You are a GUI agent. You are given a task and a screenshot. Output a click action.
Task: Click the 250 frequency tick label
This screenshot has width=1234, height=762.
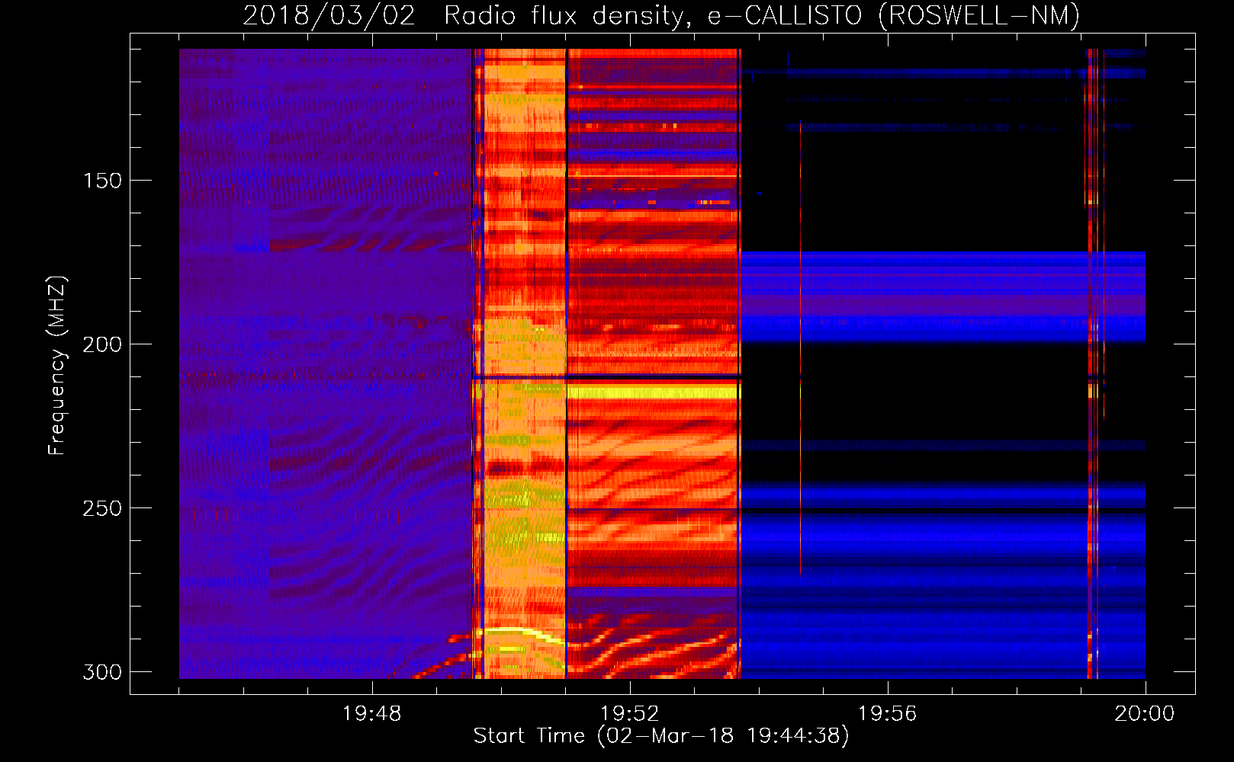102,508
